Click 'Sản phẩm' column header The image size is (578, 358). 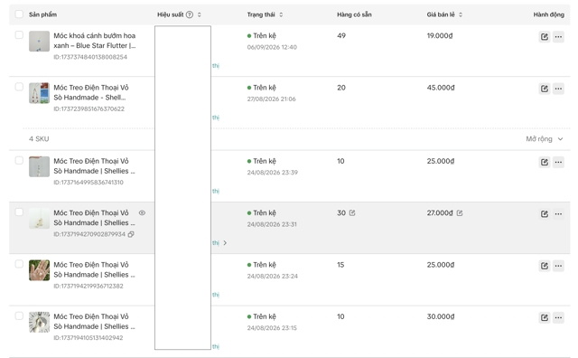click(x=42, y=14)
